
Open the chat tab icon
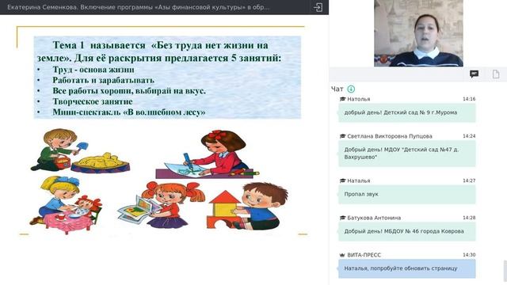coord(474,74)
